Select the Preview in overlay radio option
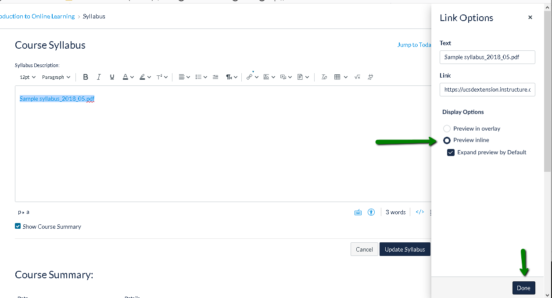552x298 pixels. [447, 128]
